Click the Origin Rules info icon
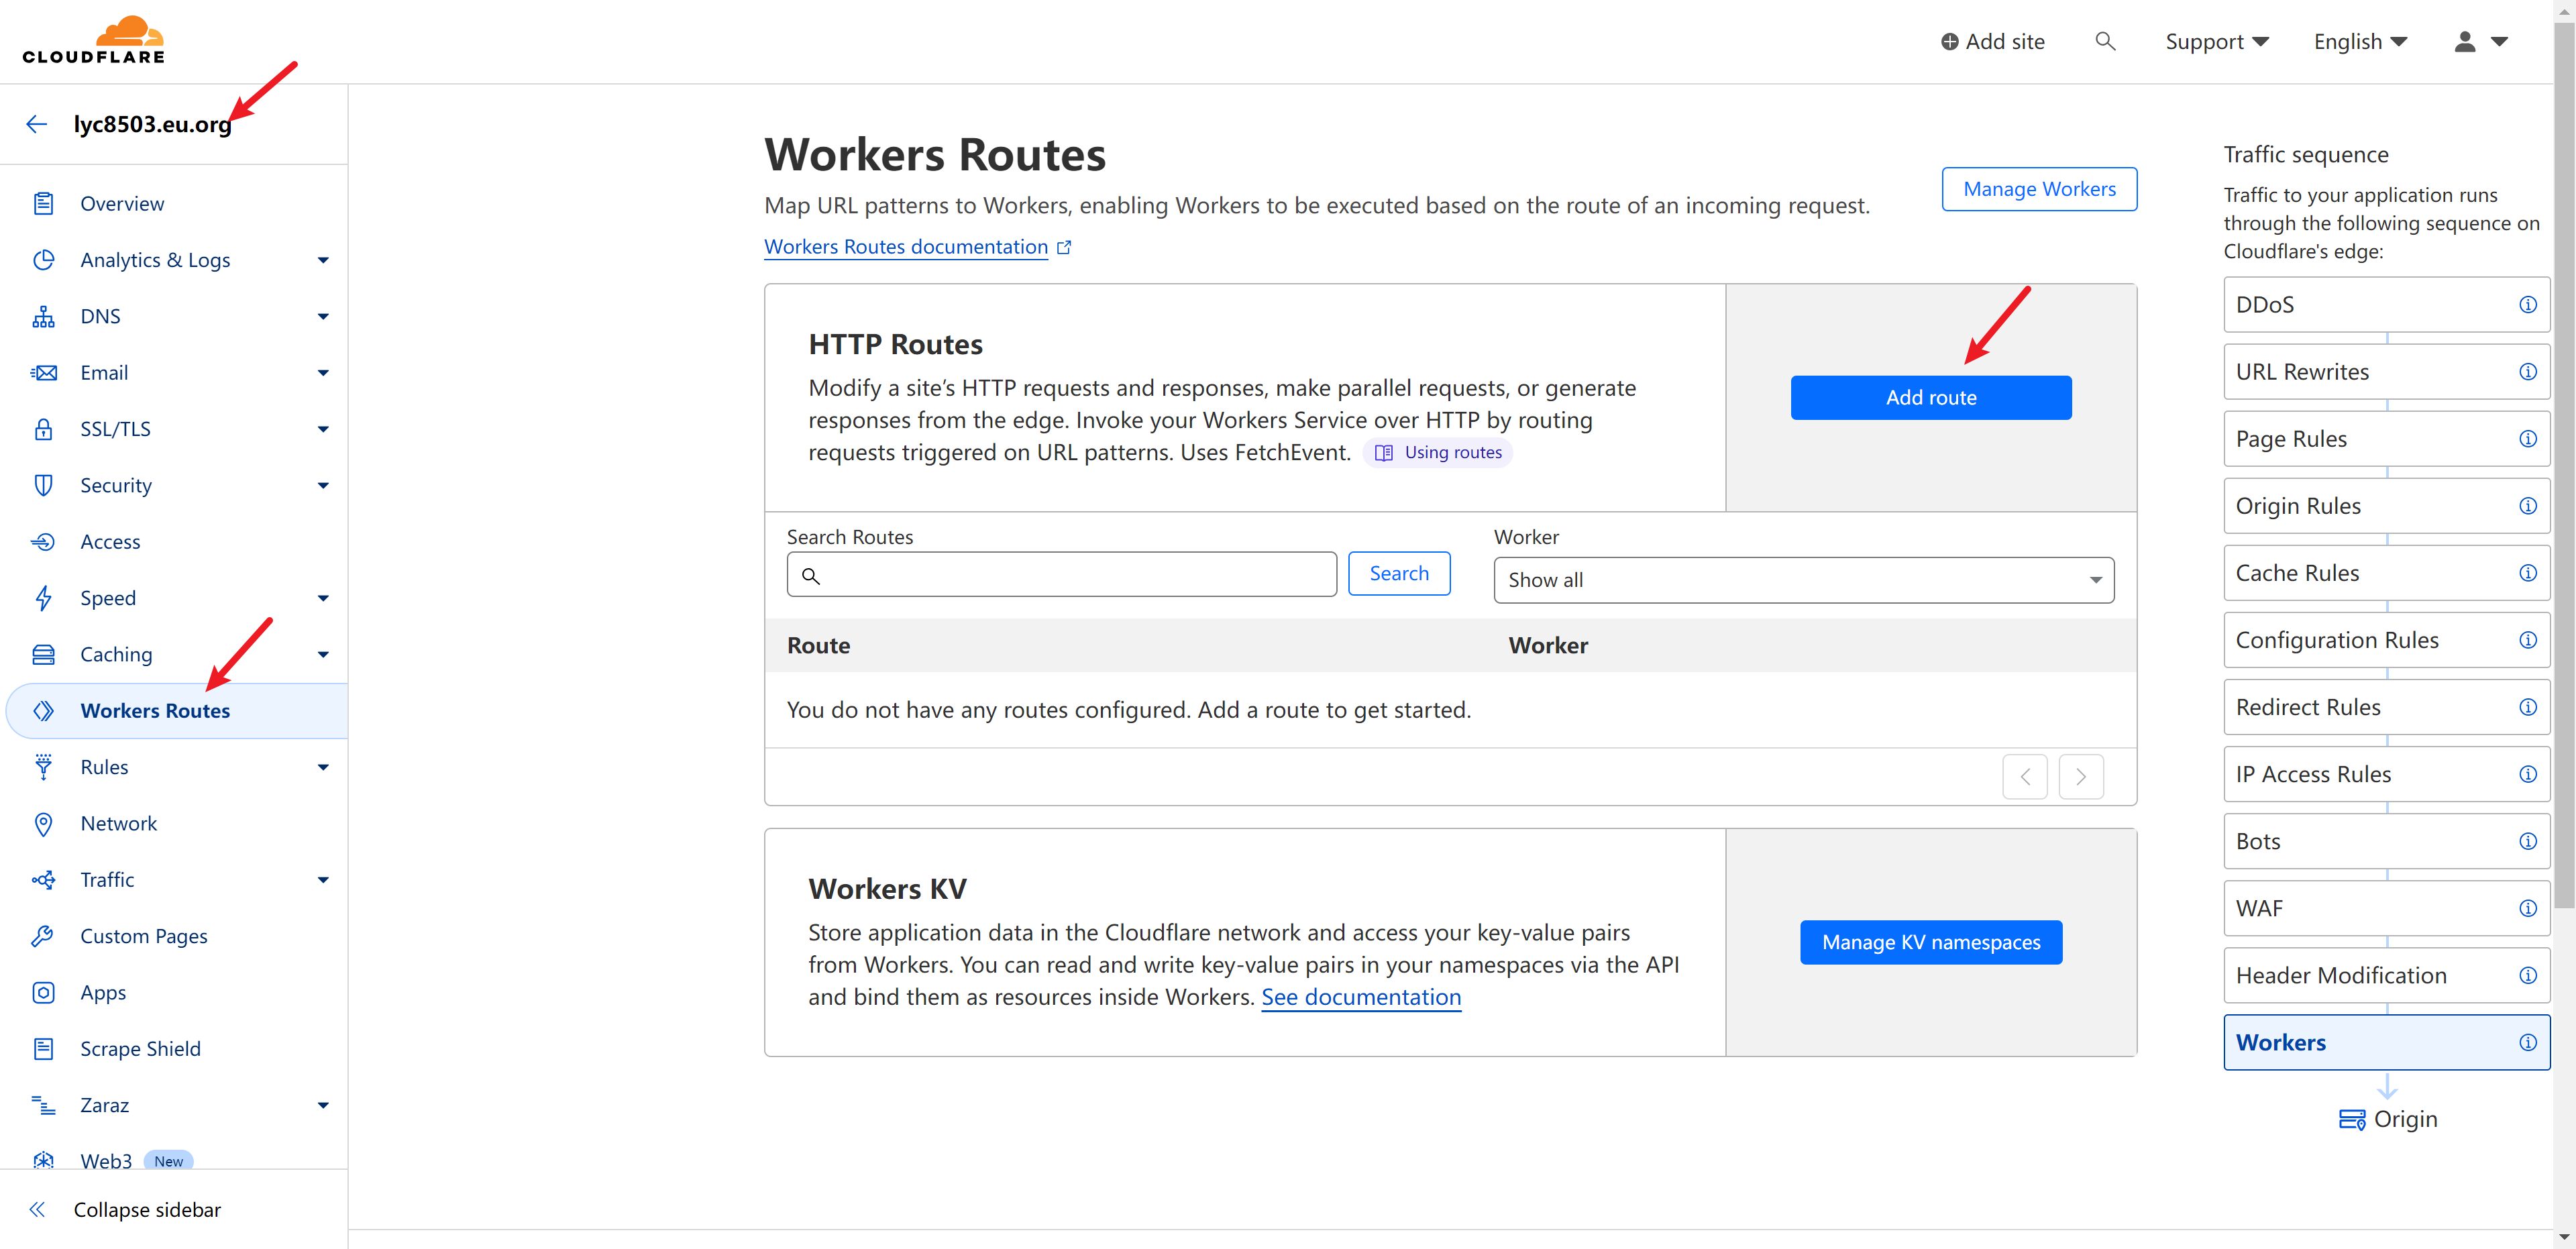 pyautogui.click(x=2527, y=505)
